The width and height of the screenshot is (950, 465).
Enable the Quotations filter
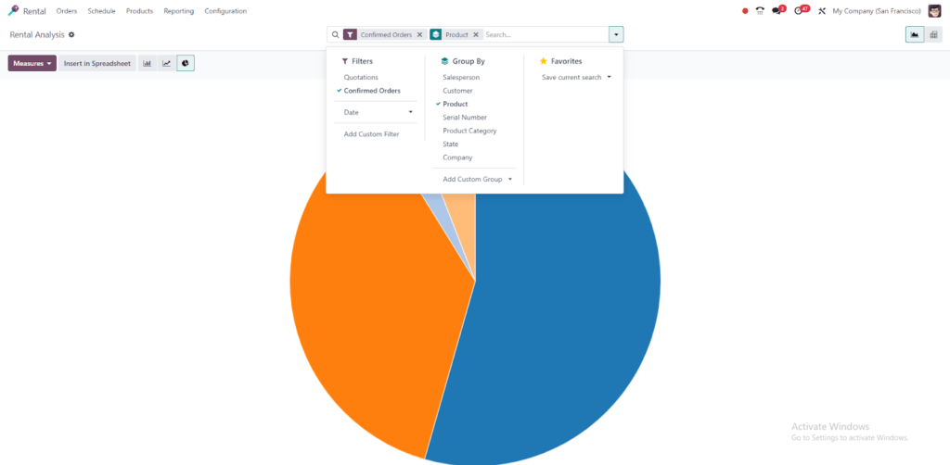click(361, 77)
